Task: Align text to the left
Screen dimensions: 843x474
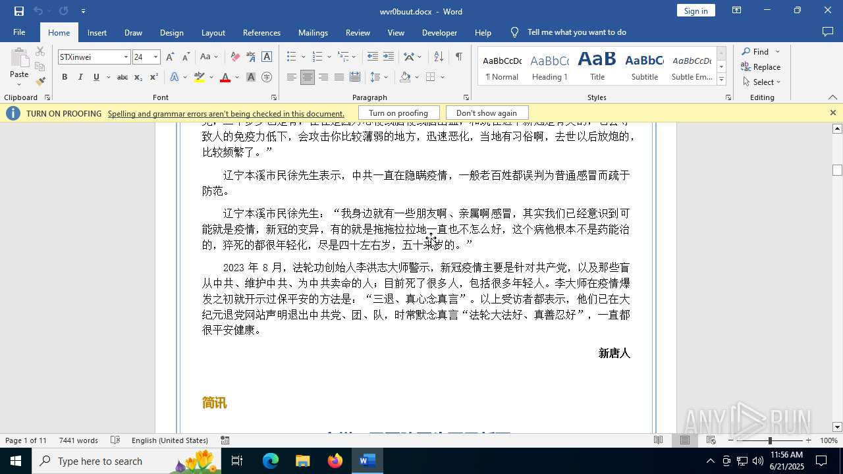Action: coord(292,77)
